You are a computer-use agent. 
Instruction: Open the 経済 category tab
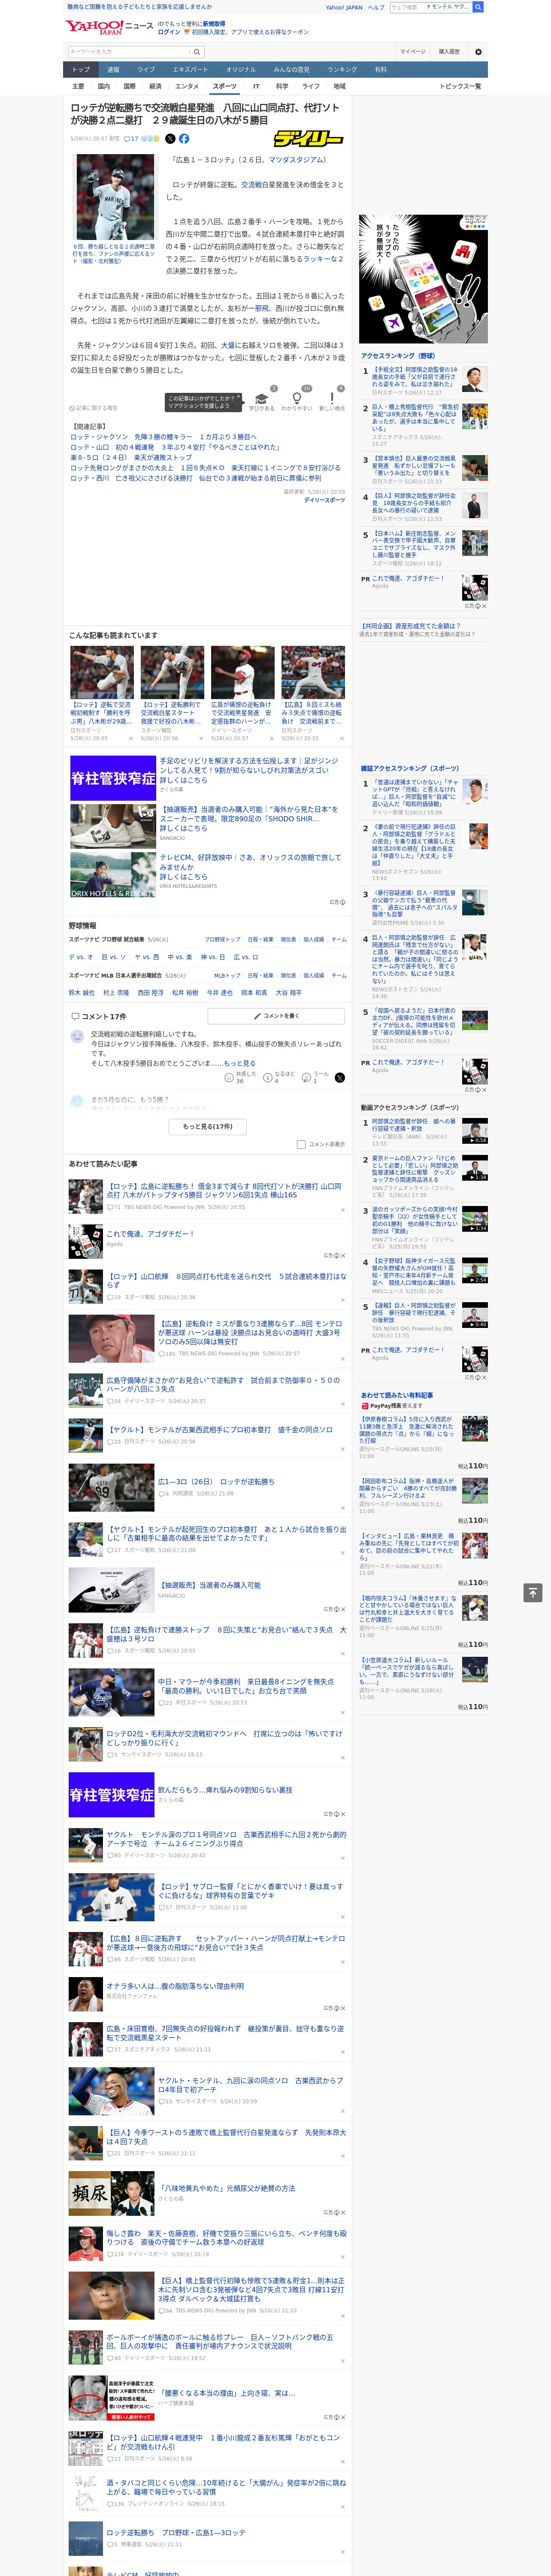155,87
